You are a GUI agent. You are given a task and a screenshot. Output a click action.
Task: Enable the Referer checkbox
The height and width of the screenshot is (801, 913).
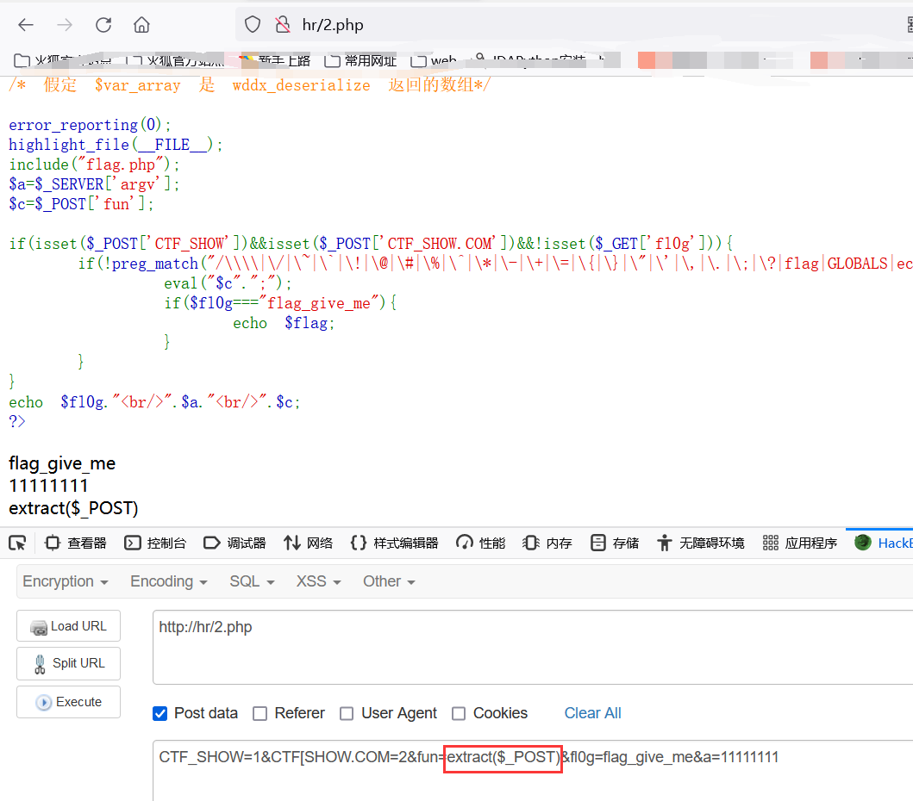click(260, 713)
